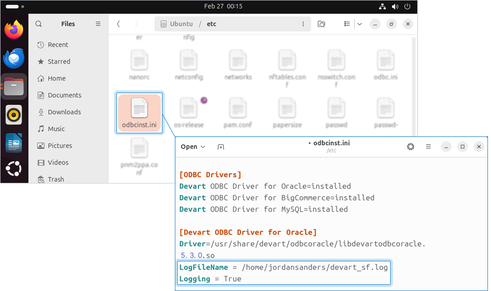Click the Ubuntu logo at dock bottom
This screenshot has height=291, width=491.
pos(14,169)
